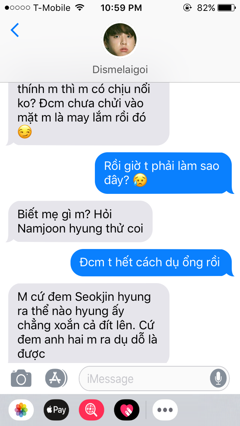This screenshot has width=240, height=426.
Task: Open the red globe search app icon
Action: (x=91, y=410)
